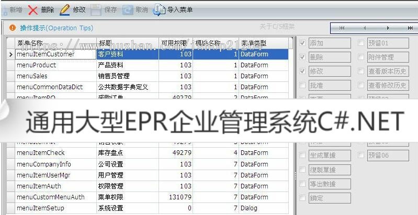Click the 添加 label field

pos(330,43)
